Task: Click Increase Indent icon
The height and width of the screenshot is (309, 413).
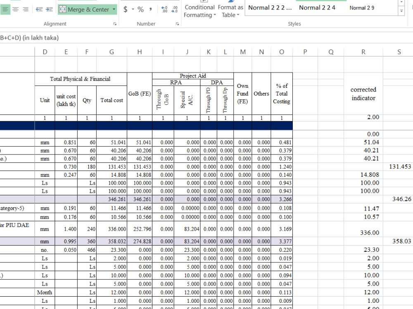Action: (x=49, y=9)
